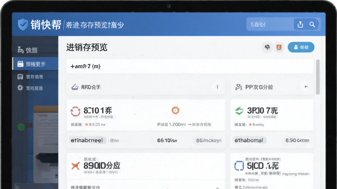
Task: Expand the RRD section with its right-side toggle
Action: click(x=217, y=87)
